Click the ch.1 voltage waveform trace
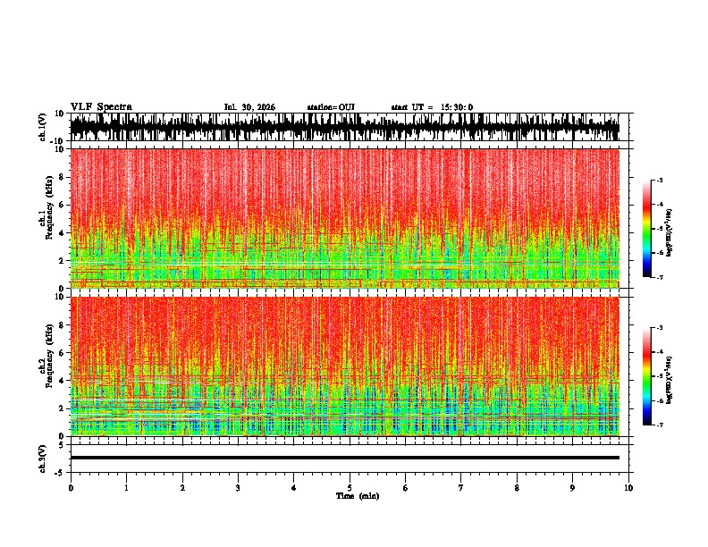Viewport: 708px width, 547px height. tap(345, 127)
